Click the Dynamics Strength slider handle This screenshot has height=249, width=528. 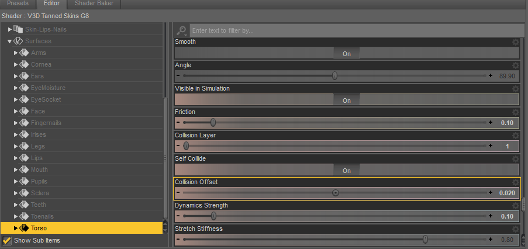pos(213,216)
